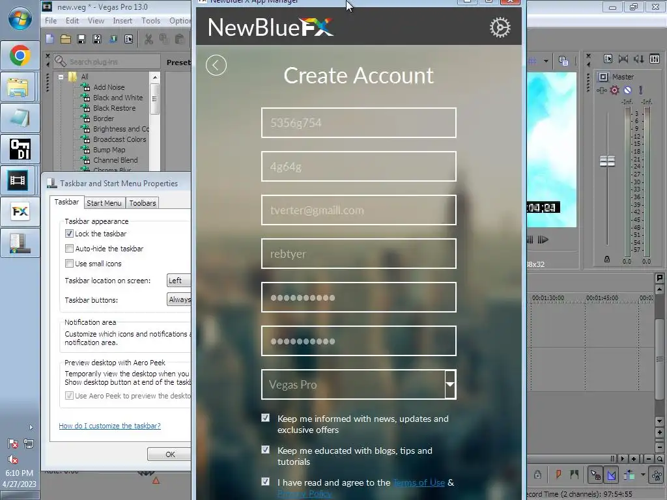The width and height of the screenshot is (667, 500).
Task: Open Master bus FX gear icon
Action: coord(614,90)
